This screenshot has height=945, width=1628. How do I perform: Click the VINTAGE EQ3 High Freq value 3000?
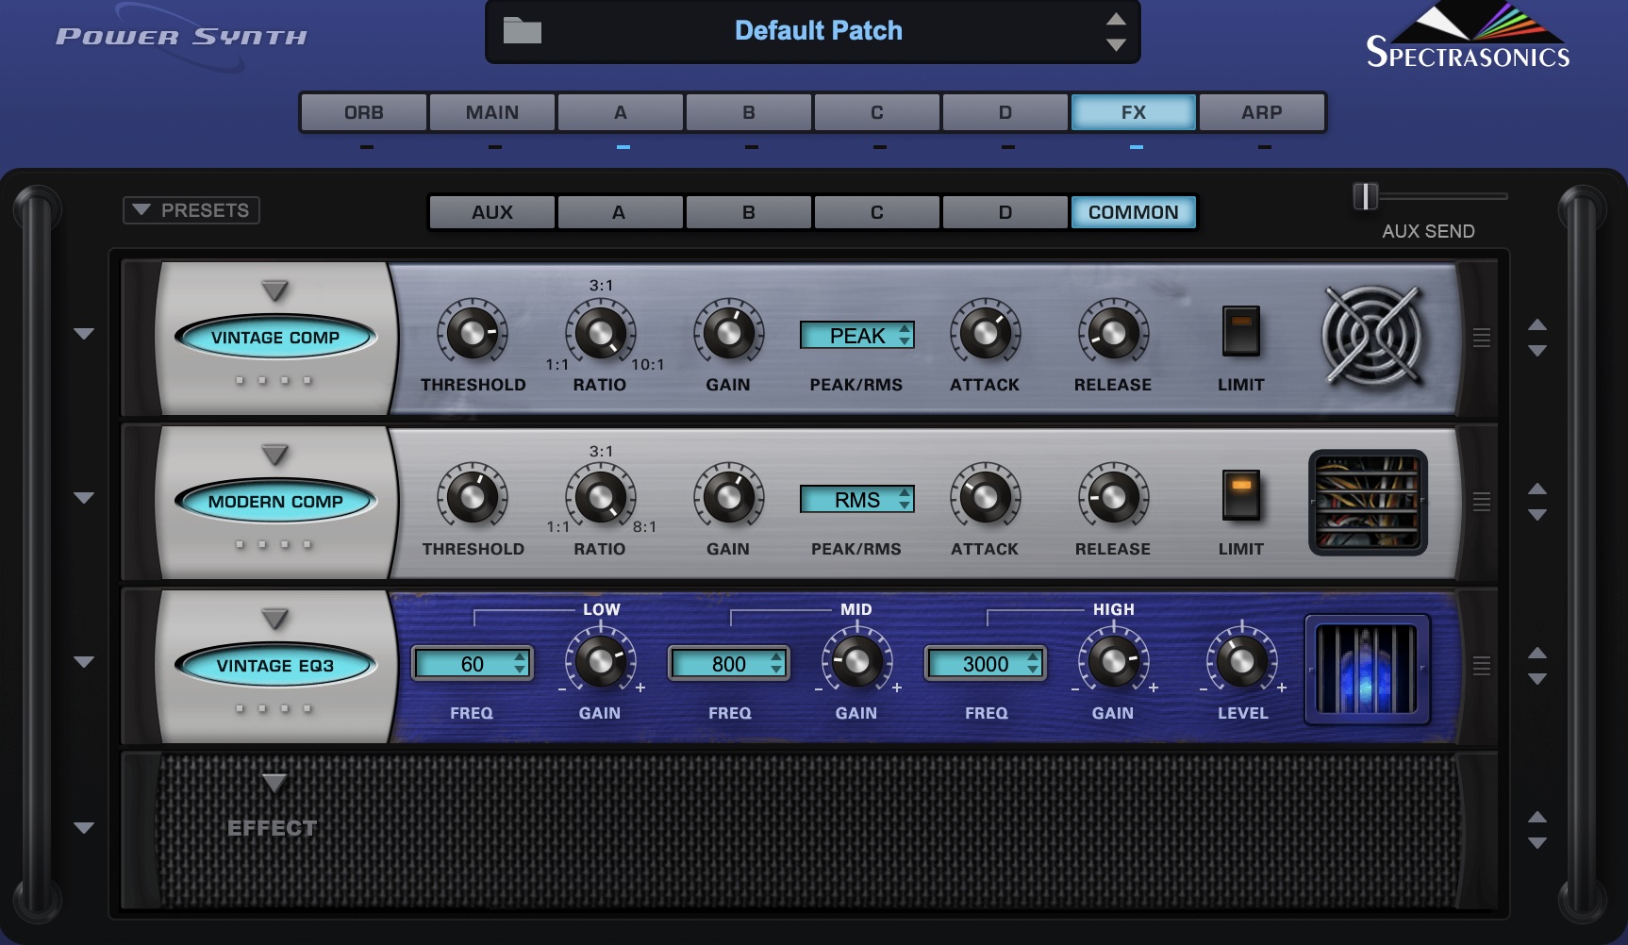985,664
